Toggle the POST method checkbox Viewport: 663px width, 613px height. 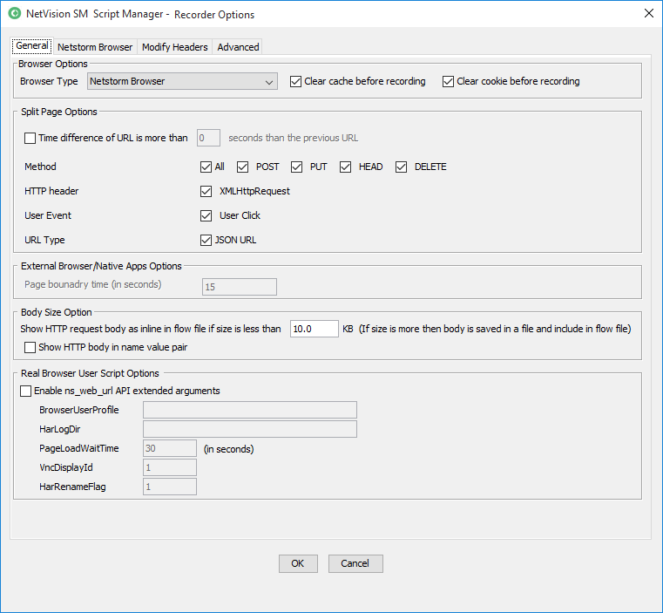(242, 167)
